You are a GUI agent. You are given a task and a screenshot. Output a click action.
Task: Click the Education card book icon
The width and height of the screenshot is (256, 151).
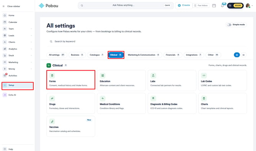[103, 76]
